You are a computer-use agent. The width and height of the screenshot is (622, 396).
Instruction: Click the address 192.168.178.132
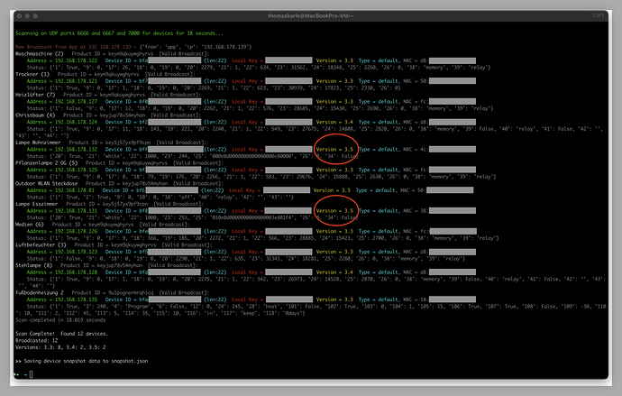(76, 150)
